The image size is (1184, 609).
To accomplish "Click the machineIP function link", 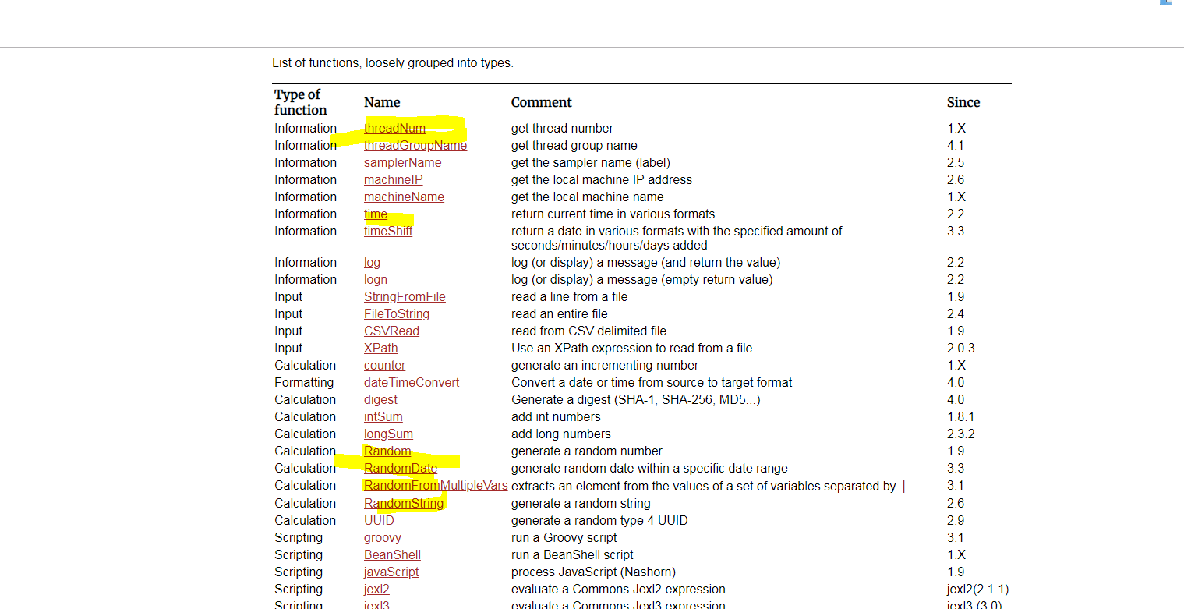I will coord(394,179).
